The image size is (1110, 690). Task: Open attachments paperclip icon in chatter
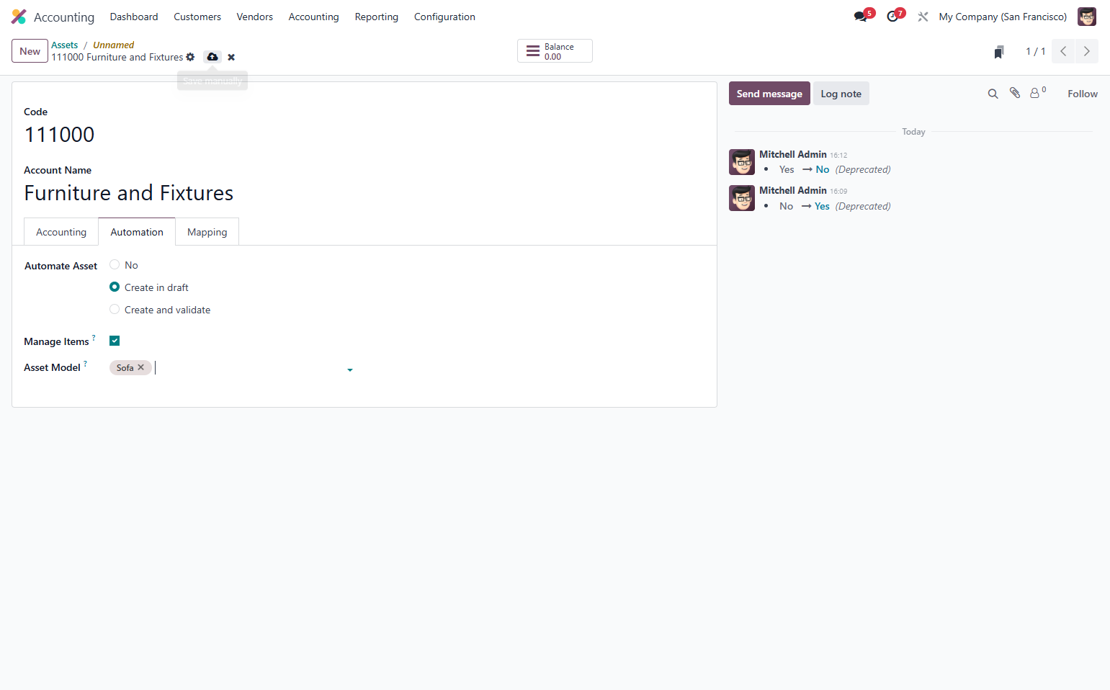point(1015,93)
